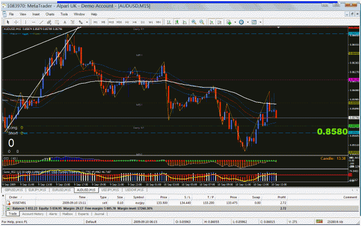361x226 pixels.
Task: Sort orders by the Order column header
Action: pyautogui.click(x=13, y=197)
